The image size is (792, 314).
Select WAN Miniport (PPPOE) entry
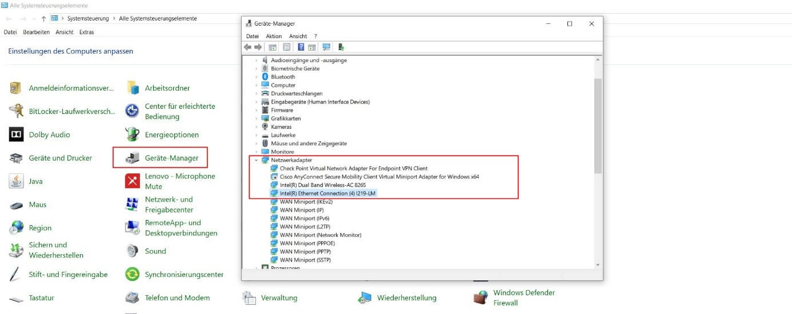[x=307, y=243]
